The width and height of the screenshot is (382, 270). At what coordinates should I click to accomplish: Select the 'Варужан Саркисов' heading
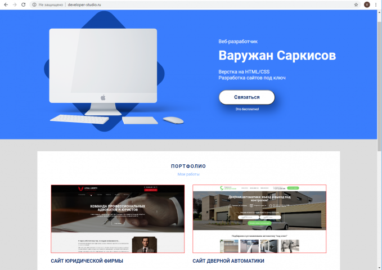click(277, 55)
